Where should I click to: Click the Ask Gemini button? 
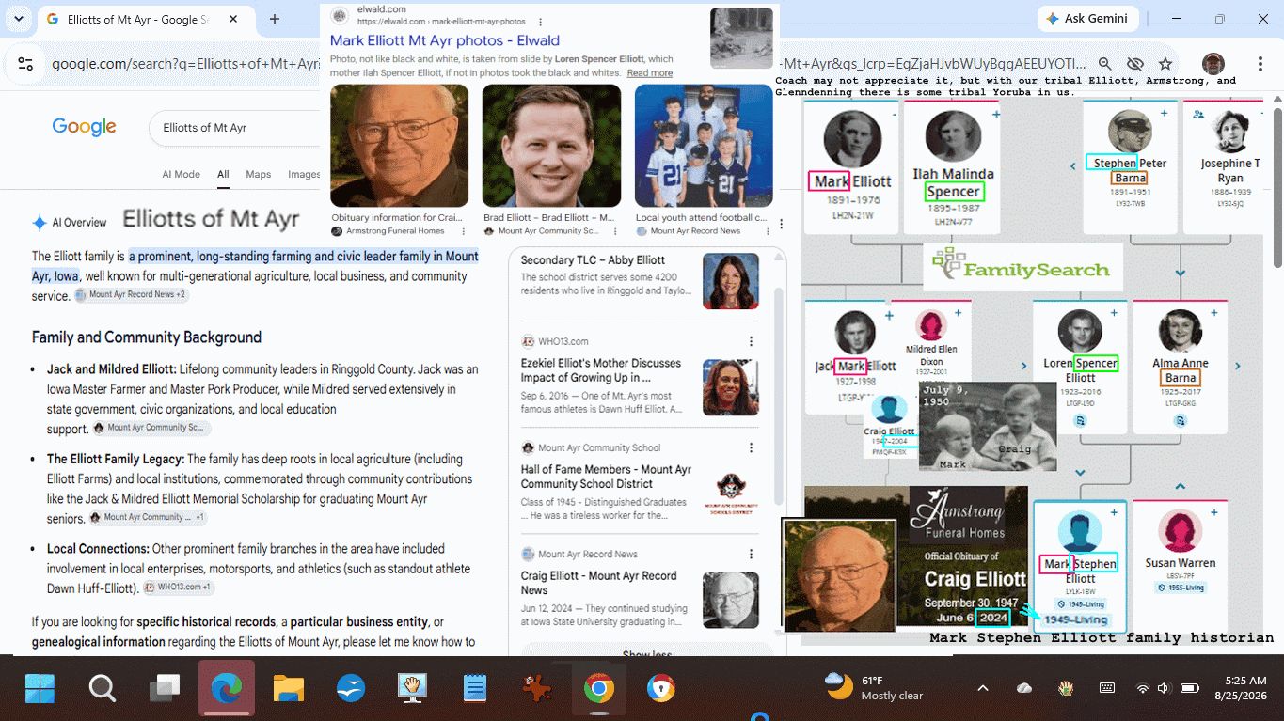click(1088, 19)
